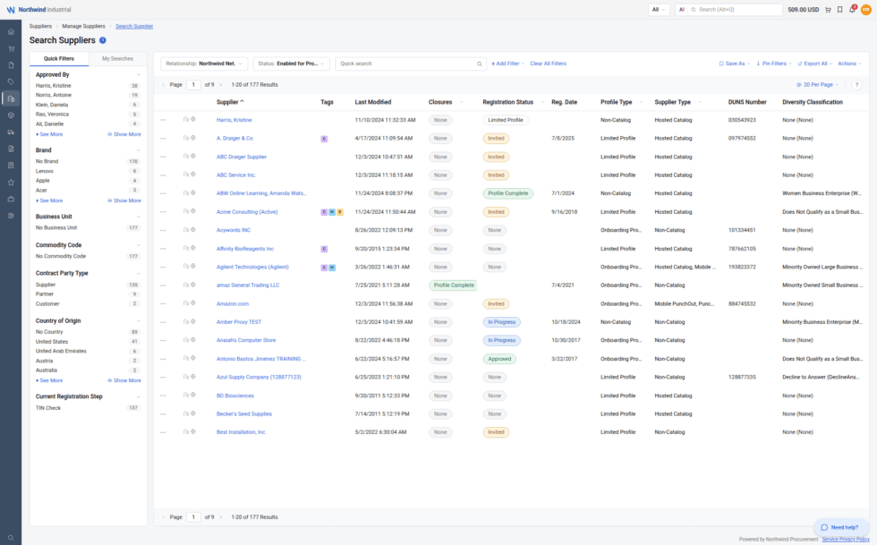This screenshot has height=545, width=877.
Task: Open row actions ellipsis for BD Biosciences
Action: 163,396
